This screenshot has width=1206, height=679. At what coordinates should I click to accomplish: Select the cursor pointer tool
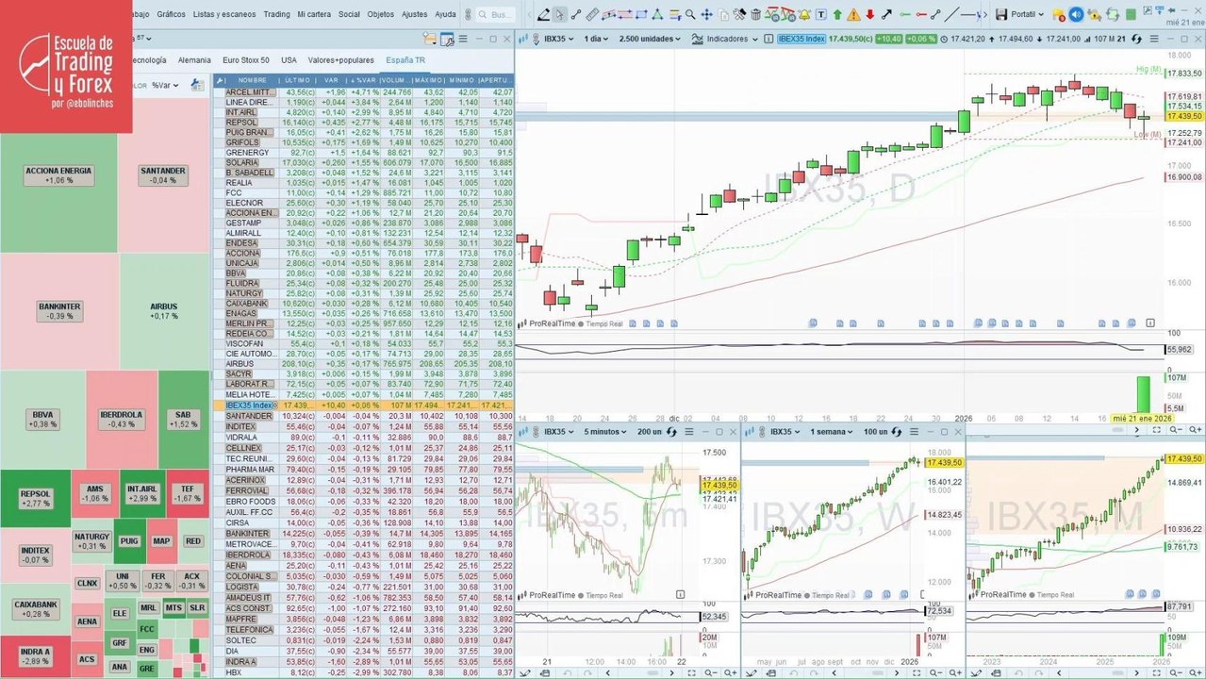pyautogui.click(x=560, y=14)
